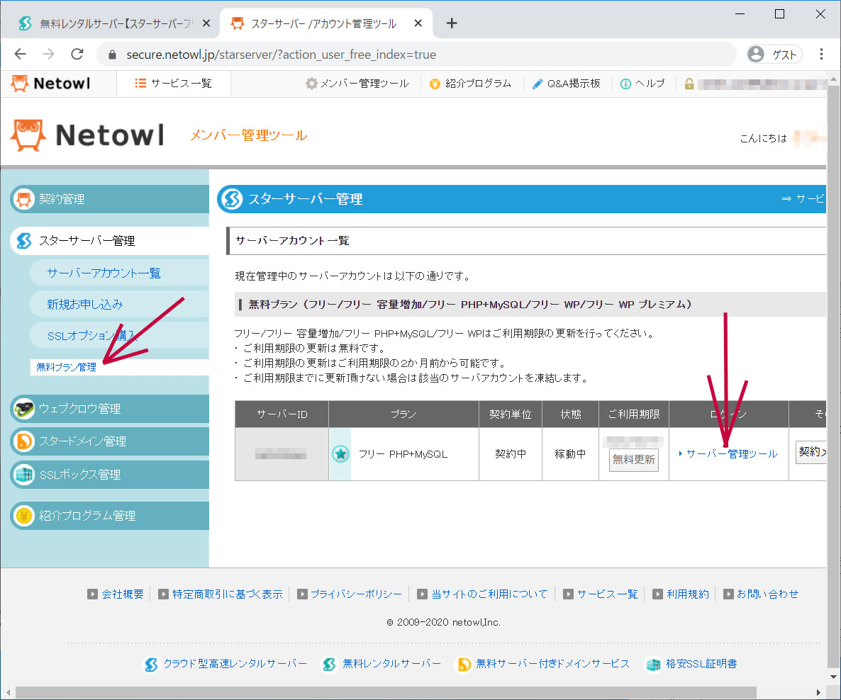Click フリー PHP+MySQL plan cell

pyautogui.click(x=403, y=454)
